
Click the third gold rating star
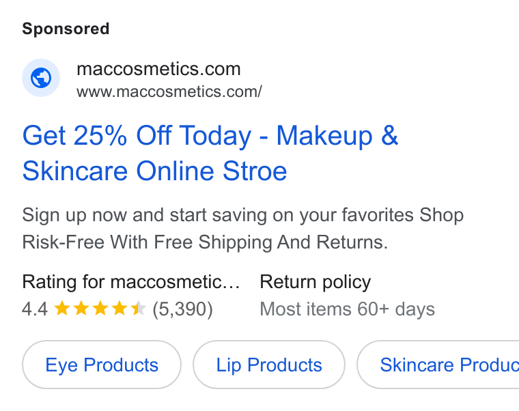pyautogui.click(x=100, y=309)
